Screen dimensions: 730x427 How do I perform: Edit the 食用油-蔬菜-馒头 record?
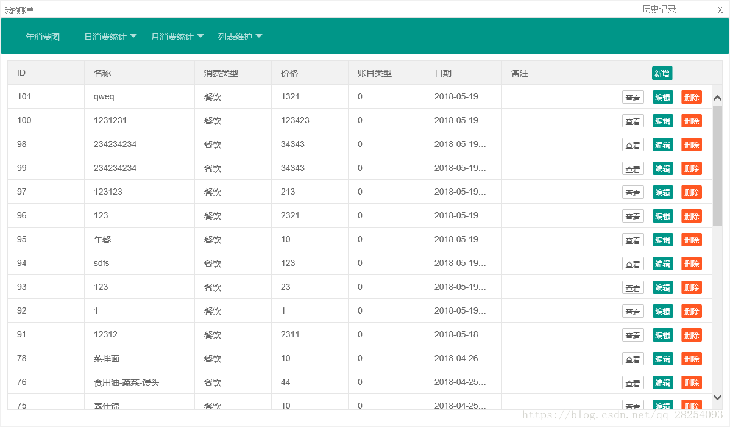pyautogui.click(x=662, y=382)
